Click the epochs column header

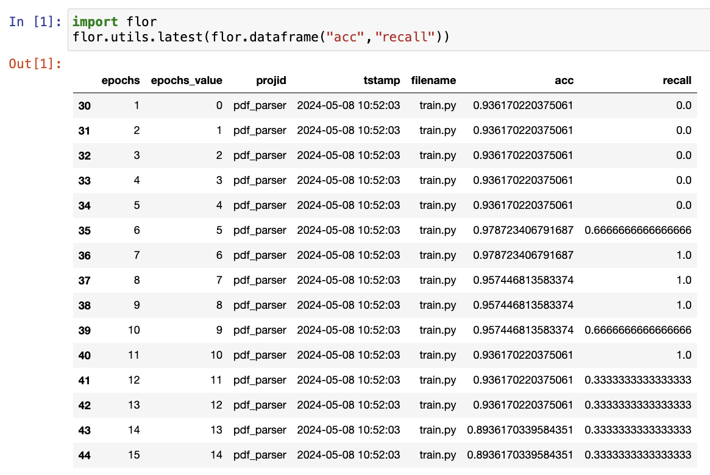(121, 80)
